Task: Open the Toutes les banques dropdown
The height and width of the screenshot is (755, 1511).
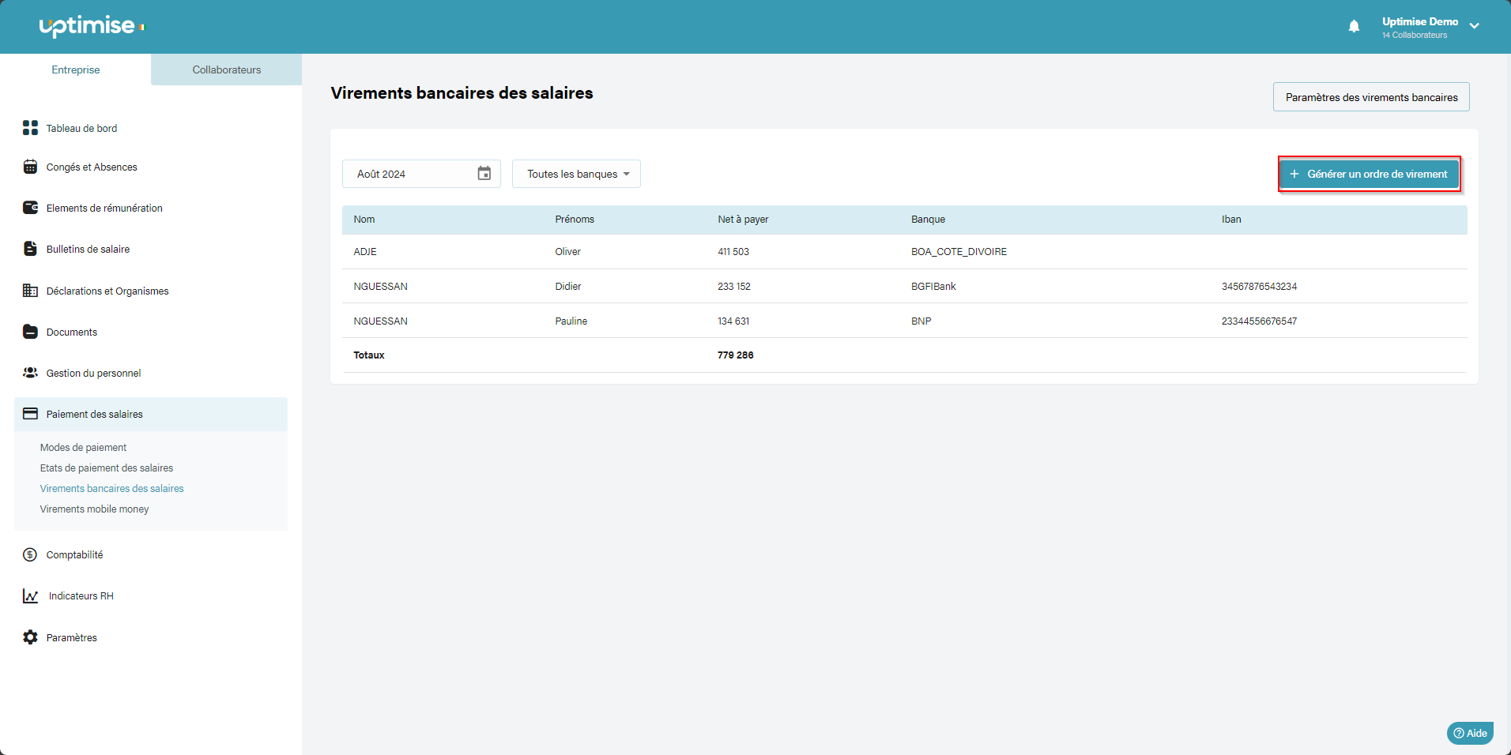Action: tap(576, 174)
